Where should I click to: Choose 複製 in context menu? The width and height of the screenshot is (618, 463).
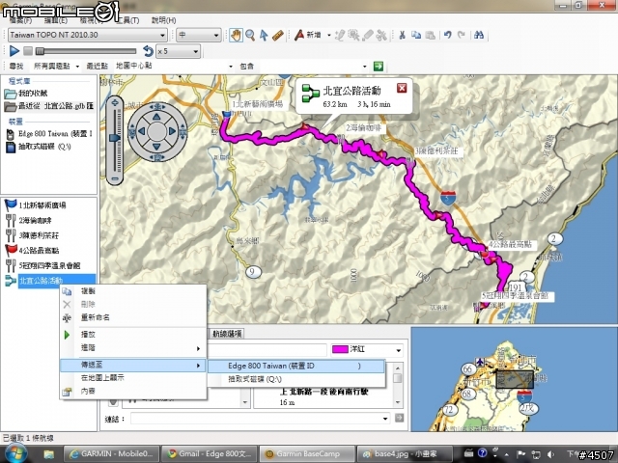tap(133, 291)
